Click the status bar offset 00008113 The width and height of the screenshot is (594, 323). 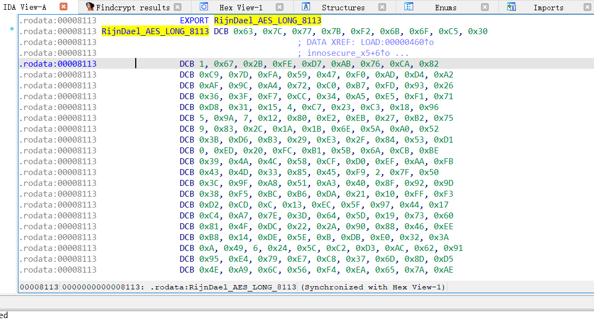click(x=39, y=287)
